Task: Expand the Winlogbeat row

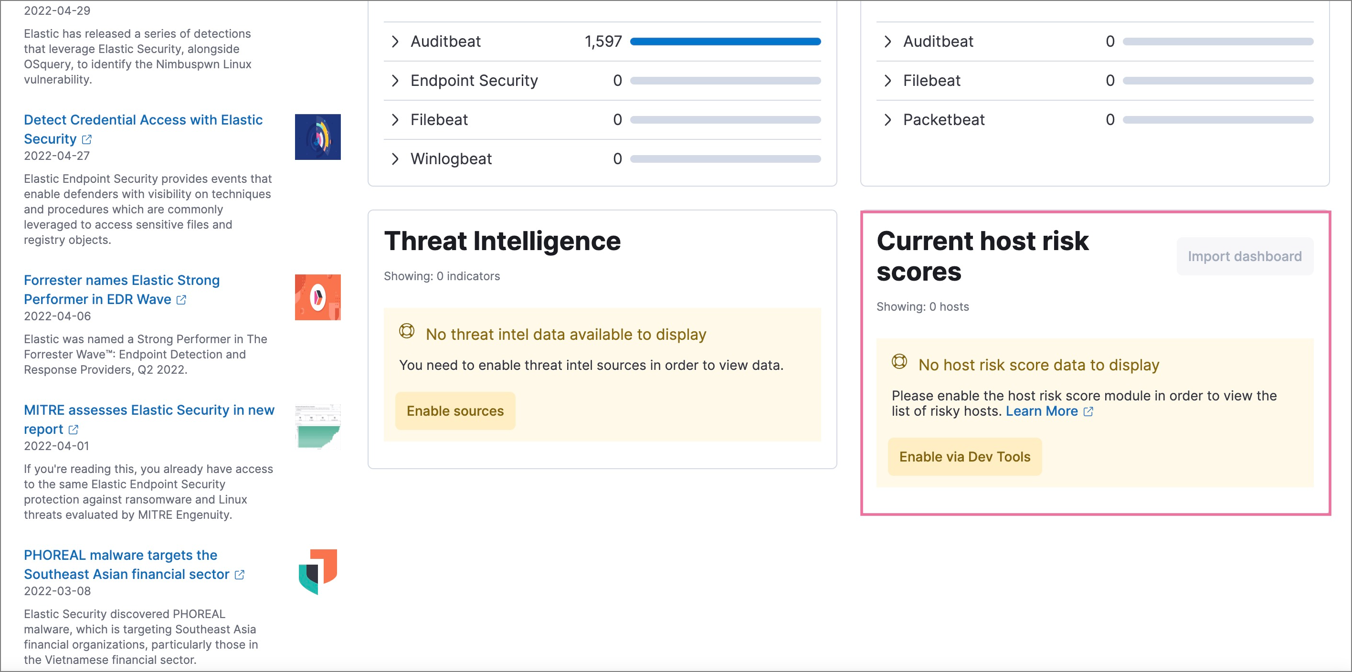Action: coord(395,159)
